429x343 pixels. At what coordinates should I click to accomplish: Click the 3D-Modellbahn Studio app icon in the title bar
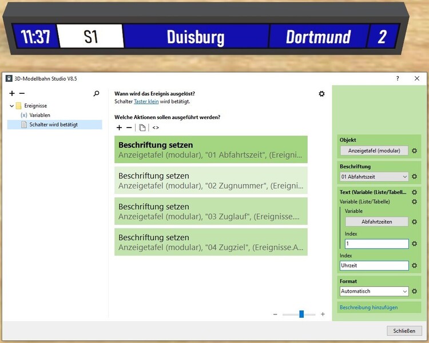click(x=9, y=78)
